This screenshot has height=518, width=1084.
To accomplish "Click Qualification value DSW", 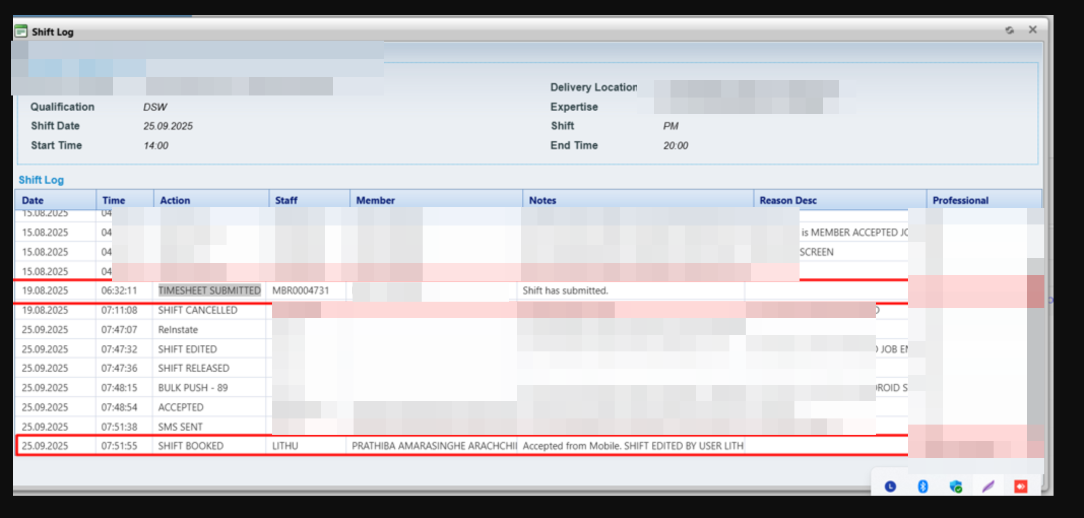I will [x=155, y=107].
